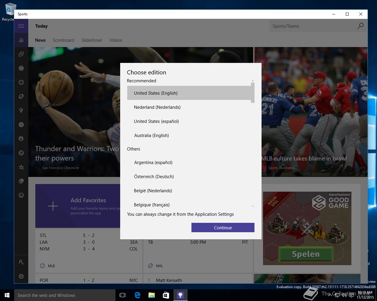Viewport: 377px width, 301px height.
Task: Open the football section from the sidebar
Action: [21, 54]
